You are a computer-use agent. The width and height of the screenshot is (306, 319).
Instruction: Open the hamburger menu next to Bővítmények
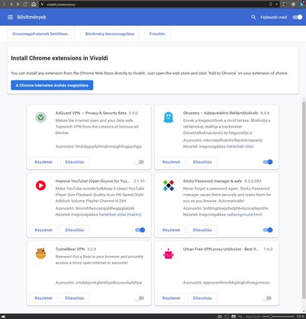(10, 17)
